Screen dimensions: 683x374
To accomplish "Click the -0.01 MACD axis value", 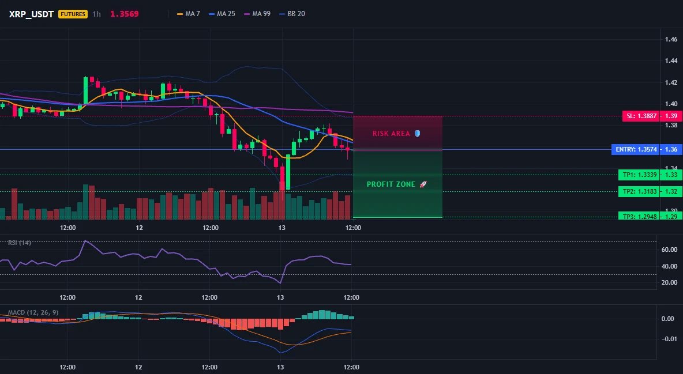I will point(669,339).
